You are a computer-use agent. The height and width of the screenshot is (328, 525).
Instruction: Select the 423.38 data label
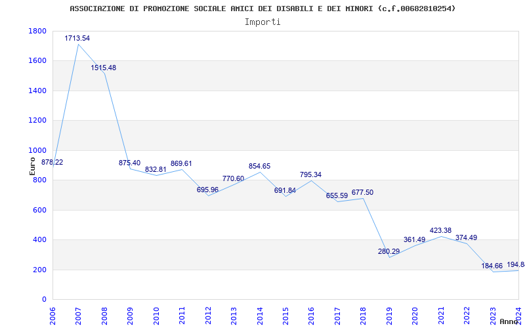pos(440,230)
